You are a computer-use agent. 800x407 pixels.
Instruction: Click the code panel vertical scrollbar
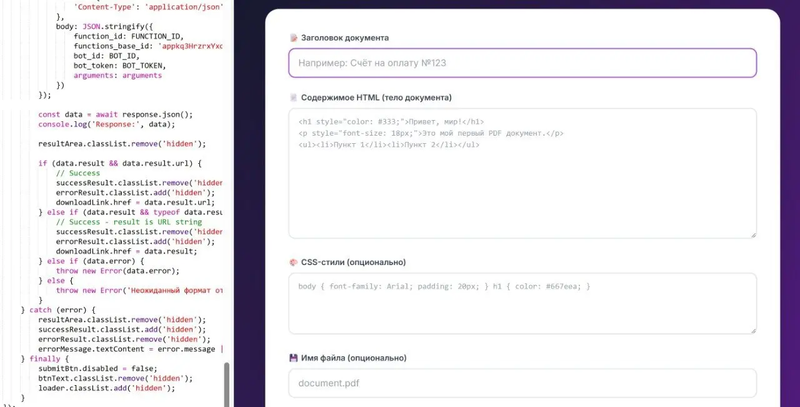pos(226,384)
